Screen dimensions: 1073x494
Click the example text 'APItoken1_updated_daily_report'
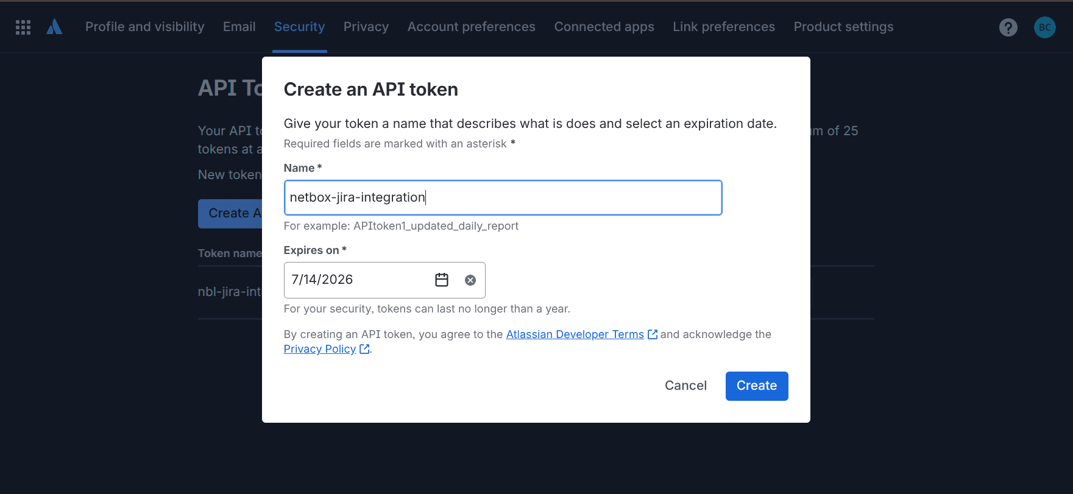(436, 226)
